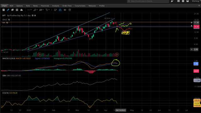Click the alert bell beside chart title
The height and width of the screenshot is (113, 201).
pyautogui.click(x=35, y=15)
